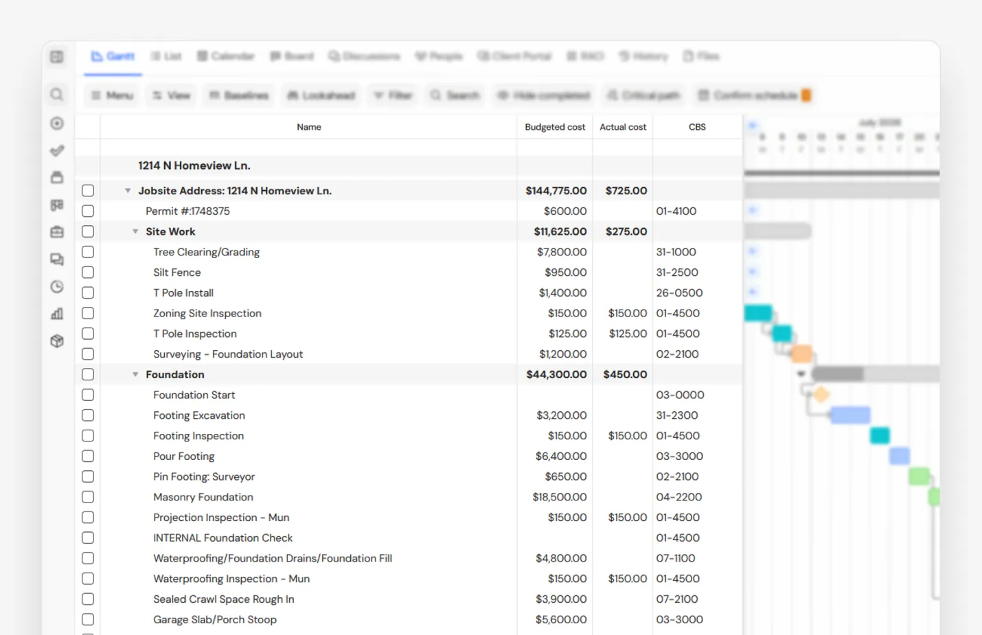Click the Critical path button
The image size is (982, 635).
click(643, 95)
